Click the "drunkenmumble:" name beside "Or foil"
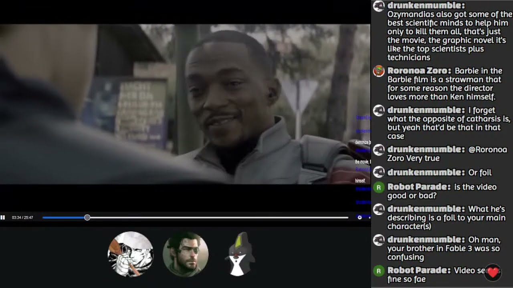513x288 pixels. pos(426,172)
